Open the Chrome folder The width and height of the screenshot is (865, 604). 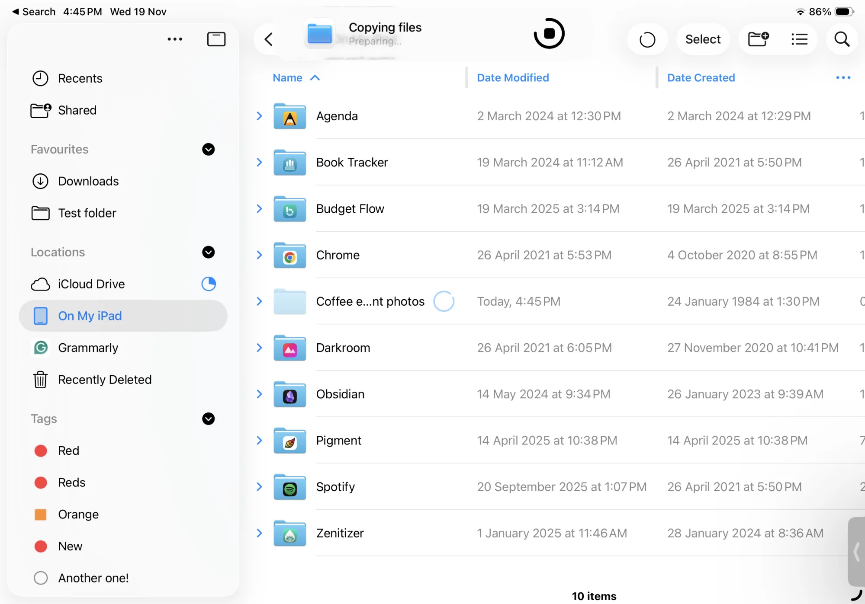(338, 255)
